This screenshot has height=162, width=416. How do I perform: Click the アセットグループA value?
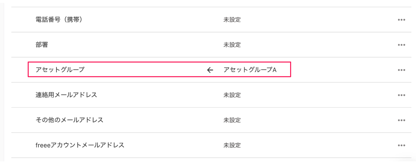coord(250,70)
